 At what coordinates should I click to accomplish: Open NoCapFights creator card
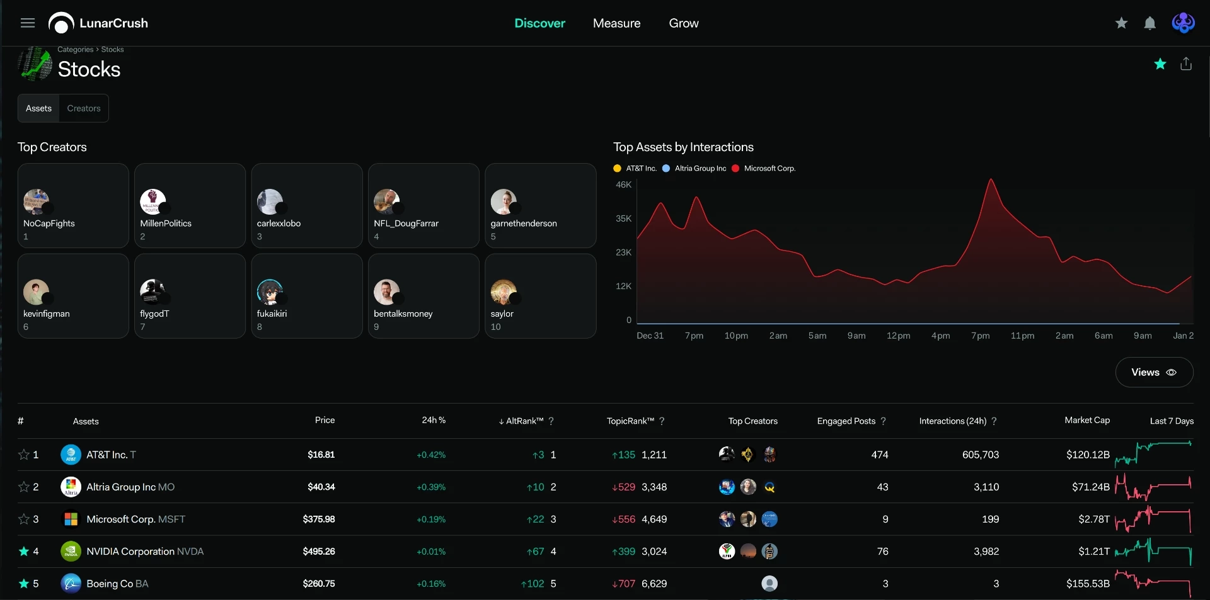click(x=73, y=206)
